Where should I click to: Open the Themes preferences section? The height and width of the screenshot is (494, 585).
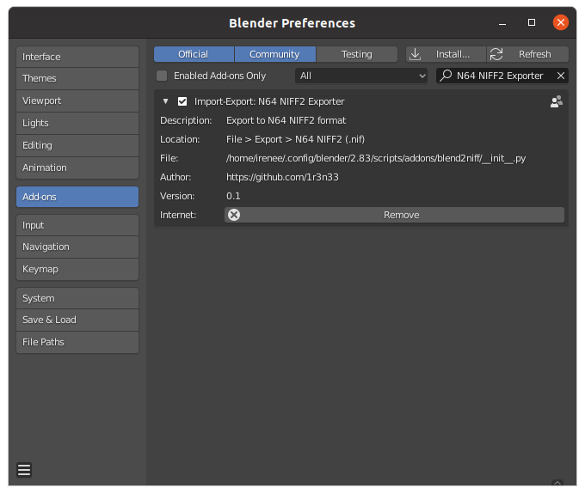pyautogui.click(x=77, y=78)
